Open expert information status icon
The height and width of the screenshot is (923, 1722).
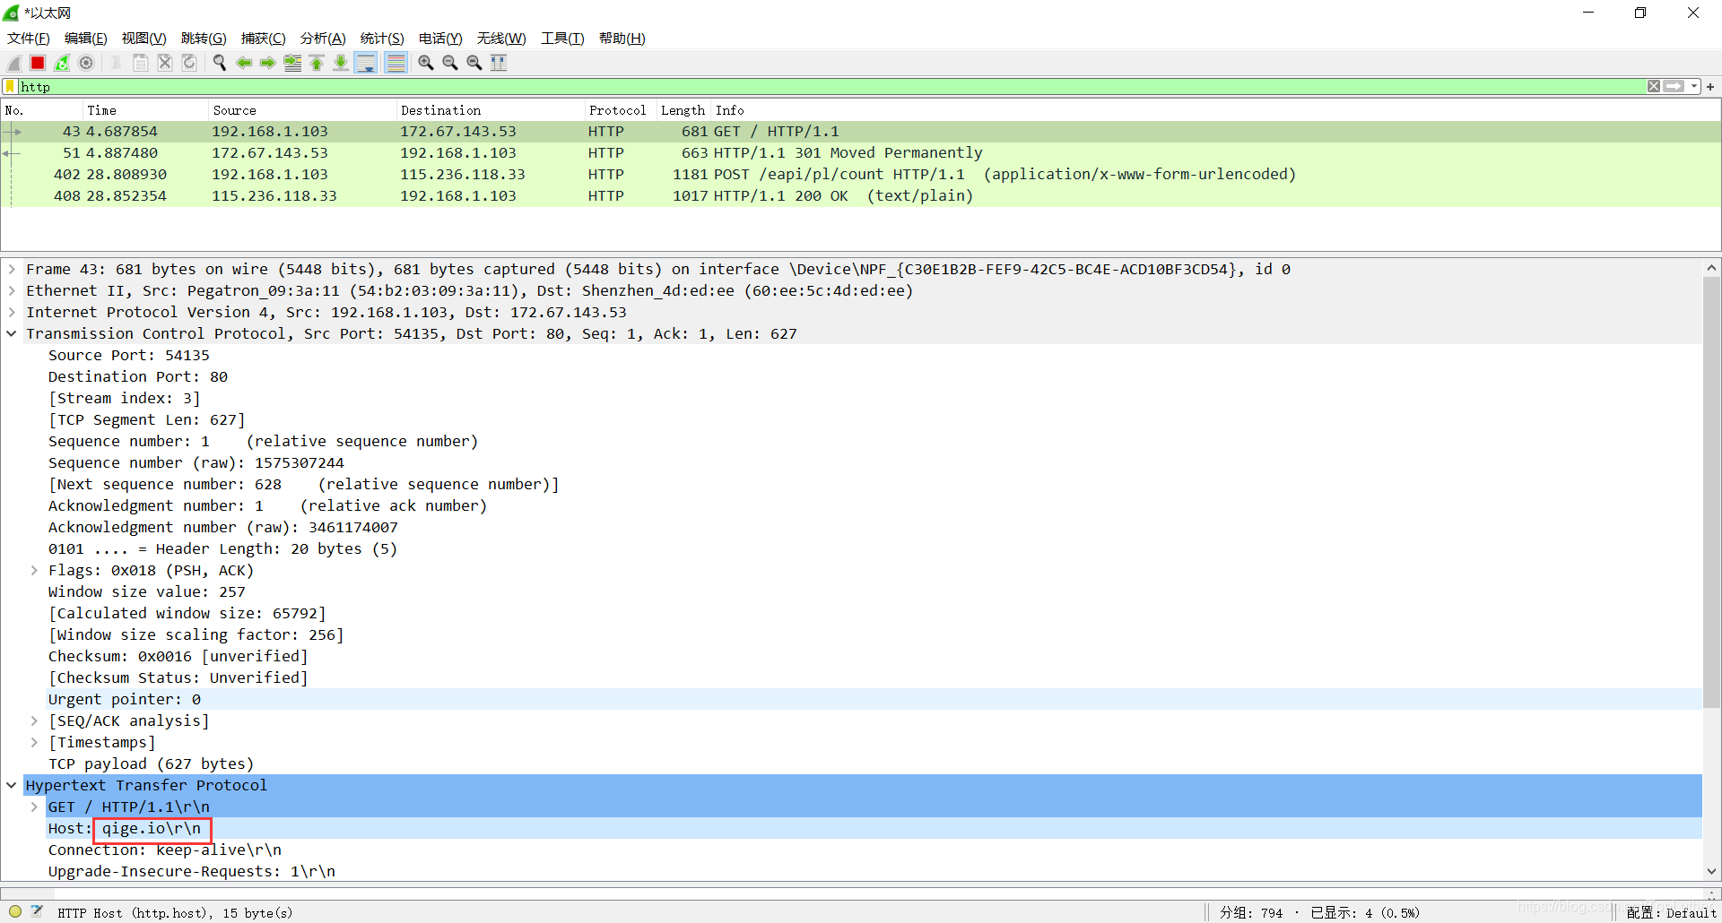(x=15, y=912)
